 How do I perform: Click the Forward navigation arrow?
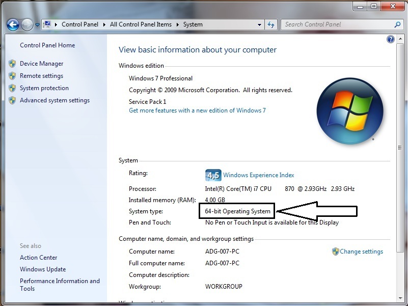[27, 25]
